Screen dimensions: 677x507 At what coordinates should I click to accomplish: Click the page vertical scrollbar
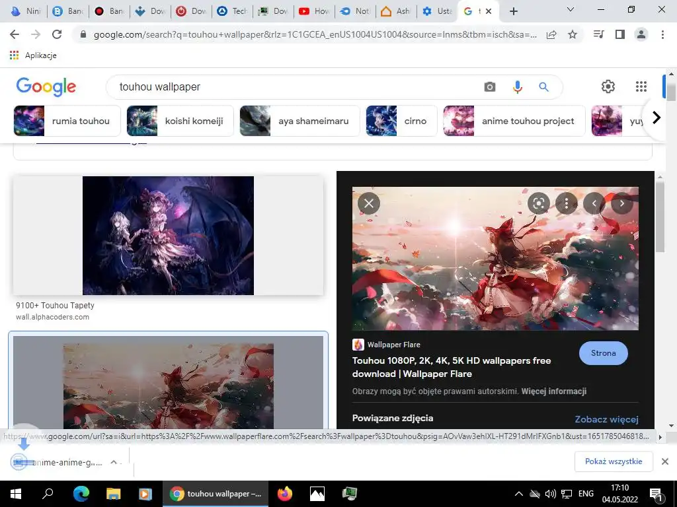(671, 92)
